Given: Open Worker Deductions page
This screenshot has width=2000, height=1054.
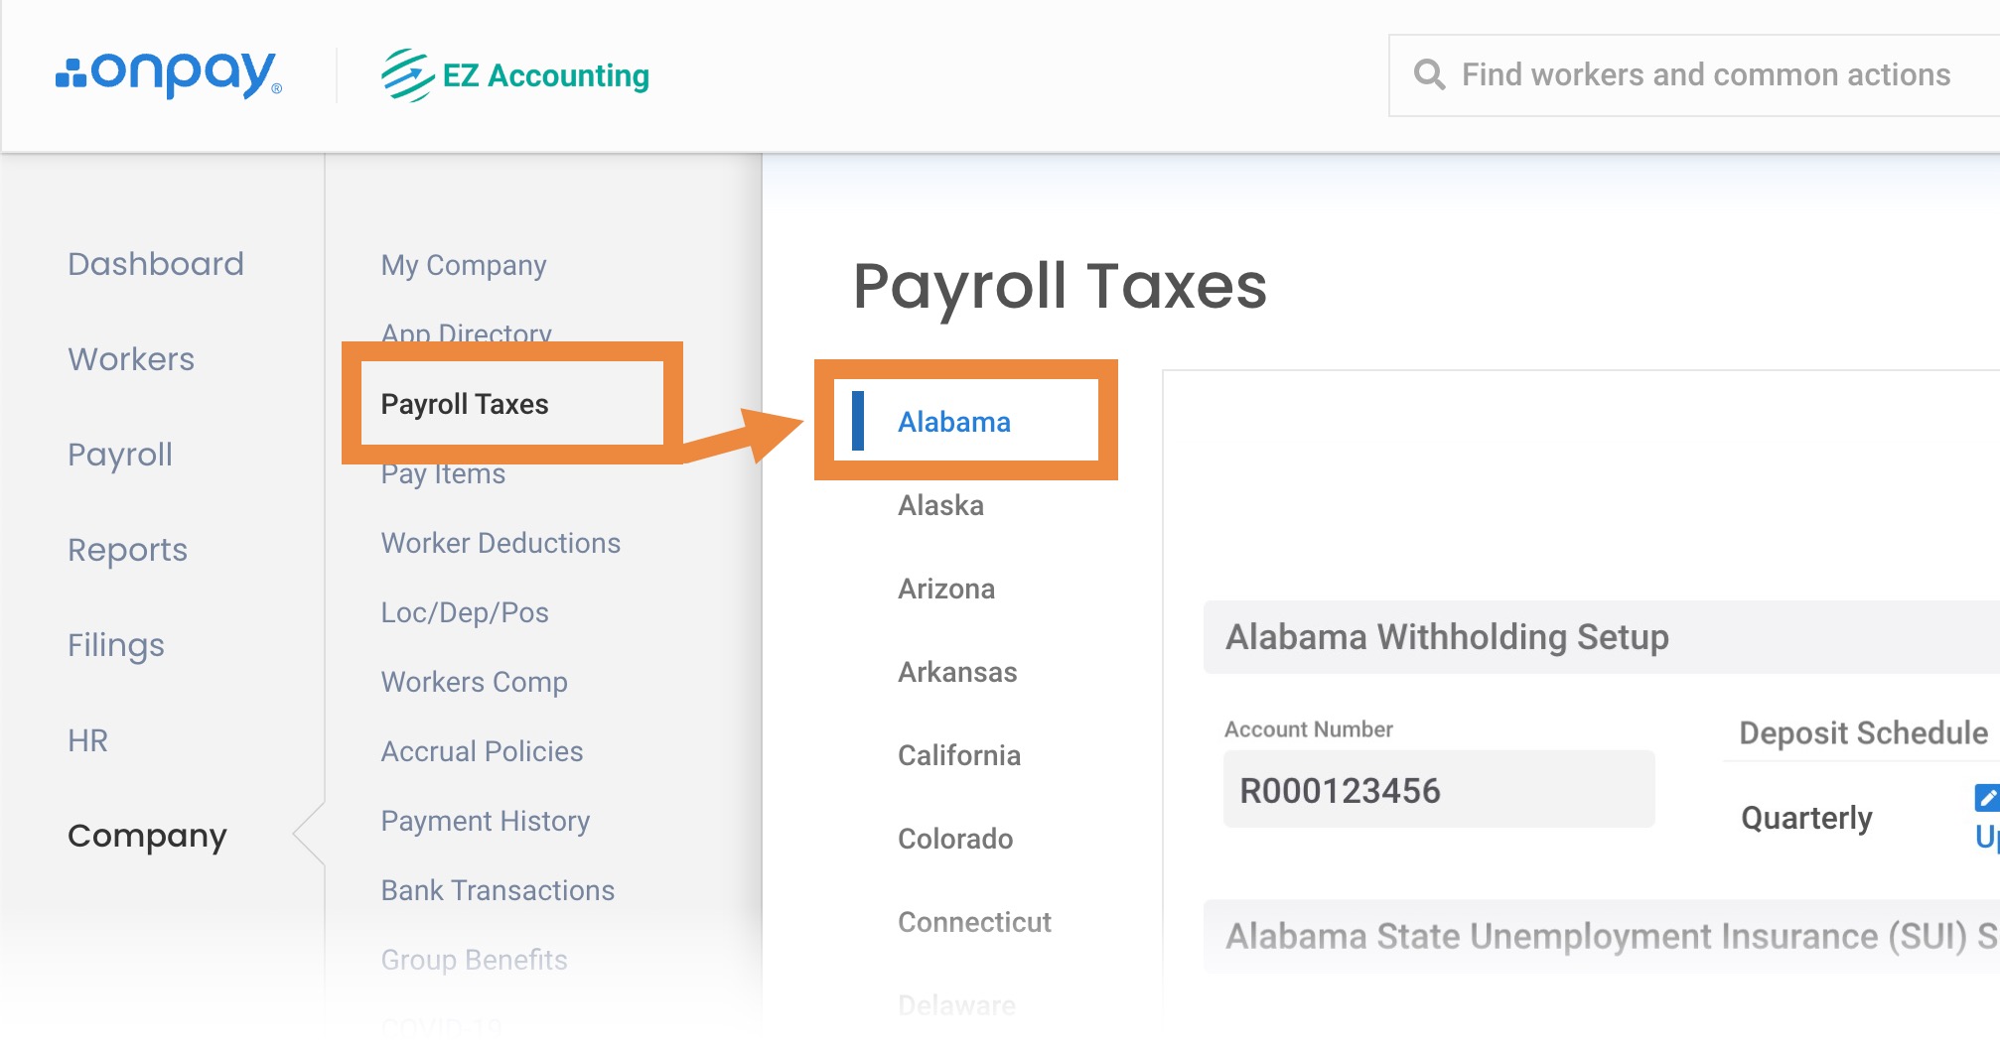Looking at the screenshot, I should coord(500,543).
